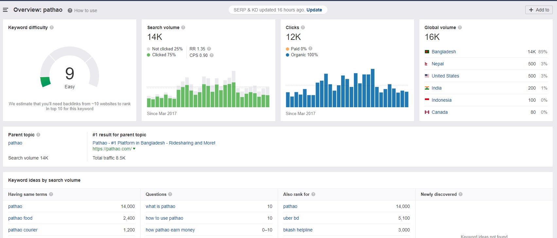The image size is (557, 238).
Task: Click help icon next to Parent topic
Action: [38, 135]
